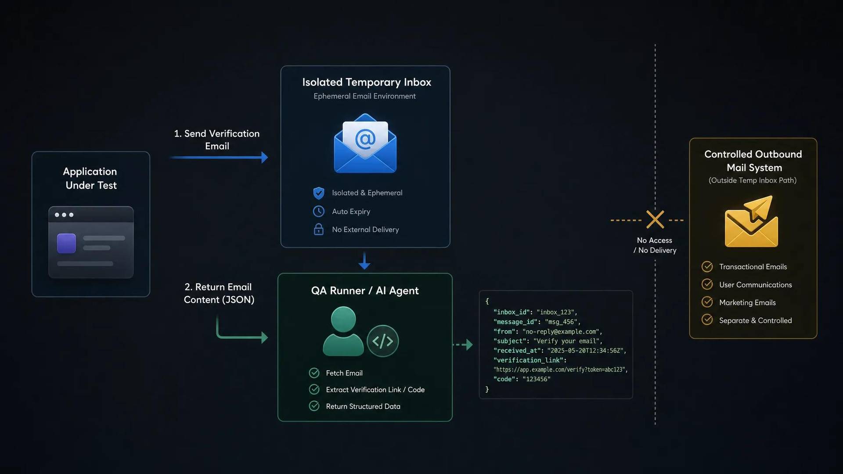This screenshot has height=474, width=843.
Task: Click the check icon next to User Communications
Action: [707, 284]
